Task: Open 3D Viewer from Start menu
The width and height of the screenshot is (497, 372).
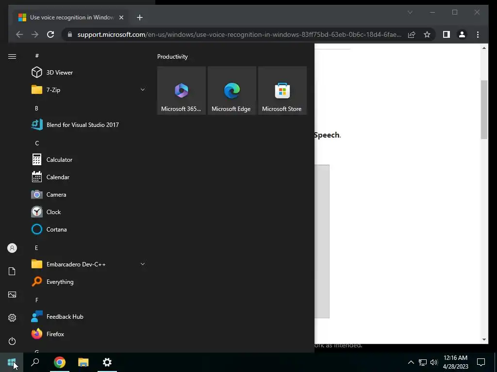Action: [x=89, y=73]
